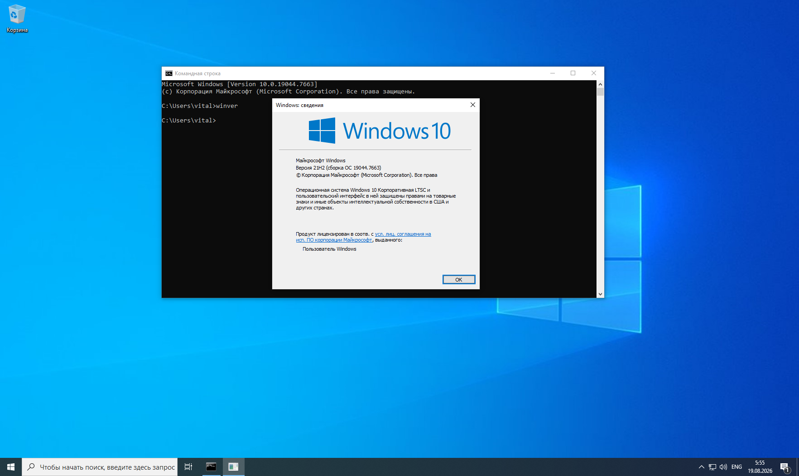Image resolution: width=799 pixels, height=476 pixels.
Task: Click the Command Prompt title bar icon
Action: [x=169, y=73]
